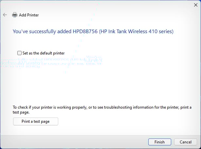
Task: Click the garbled cyan text below the checkbox
Action: 51,62
